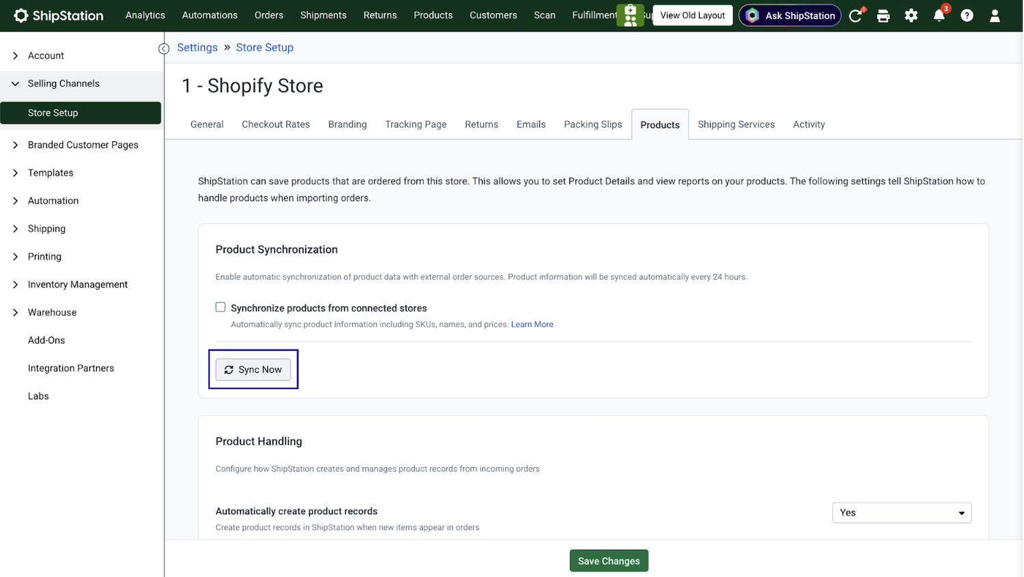The height and width of the screenshot is (577, 1024).
Task: Open the Customers menu
Action: coord(494,15)
